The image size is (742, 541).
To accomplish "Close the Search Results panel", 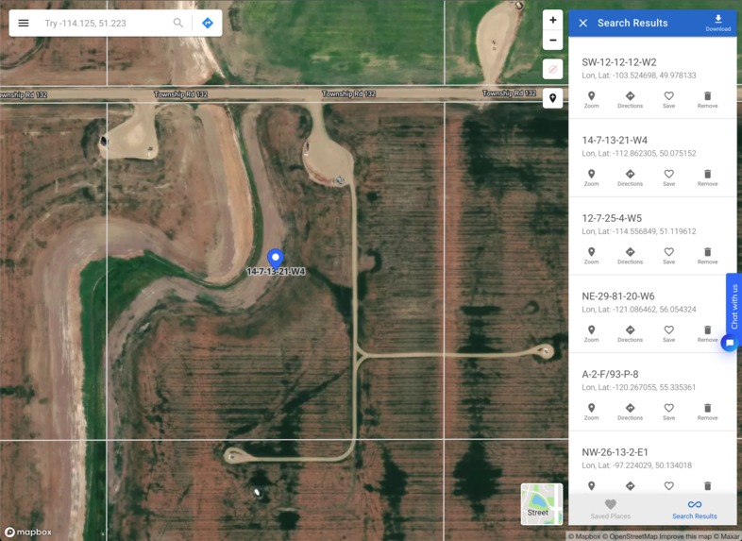I will pos(583,23).
